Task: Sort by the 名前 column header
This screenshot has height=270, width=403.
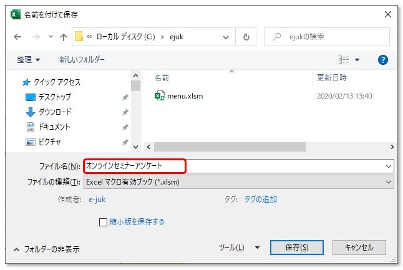Action: 162,77
